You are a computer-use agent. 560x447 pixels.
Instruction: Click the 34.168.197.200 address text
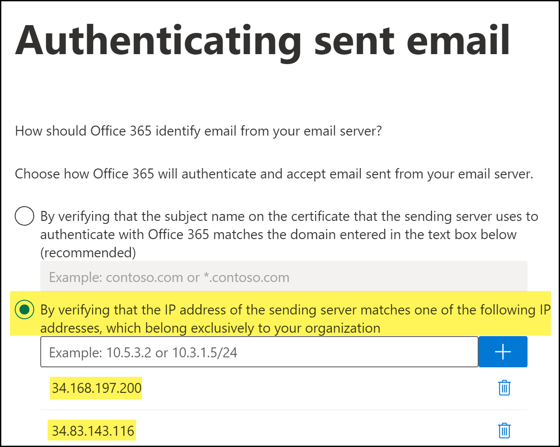click(97, 388)
